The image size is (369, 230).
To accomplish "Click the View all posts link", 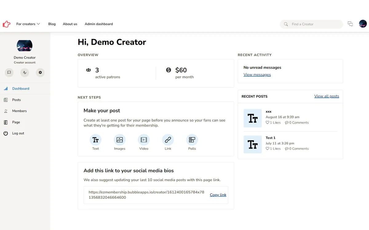I will click(x=327, y=96).
